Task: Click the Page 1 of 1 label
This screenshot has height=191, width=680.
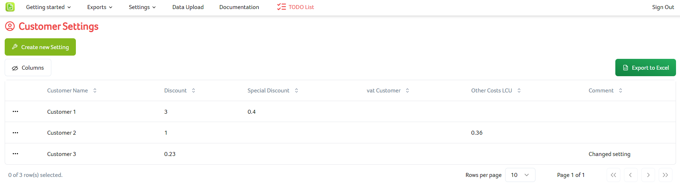Action: [571, 175]
